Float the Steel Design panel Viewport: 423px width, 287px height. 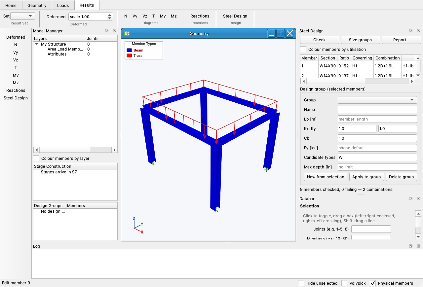coord(410,31)
